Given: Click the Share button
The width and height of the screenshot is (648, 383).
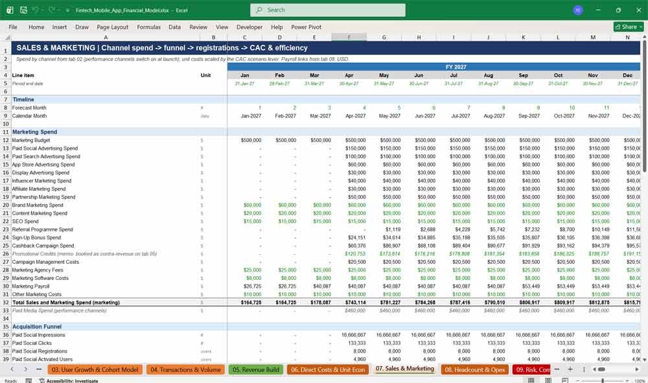Looking at the screenshot, I should point(628,27).
